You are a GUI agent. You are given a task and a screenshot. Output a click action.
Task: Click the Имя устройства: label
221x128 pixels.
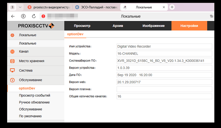[80, 46]
